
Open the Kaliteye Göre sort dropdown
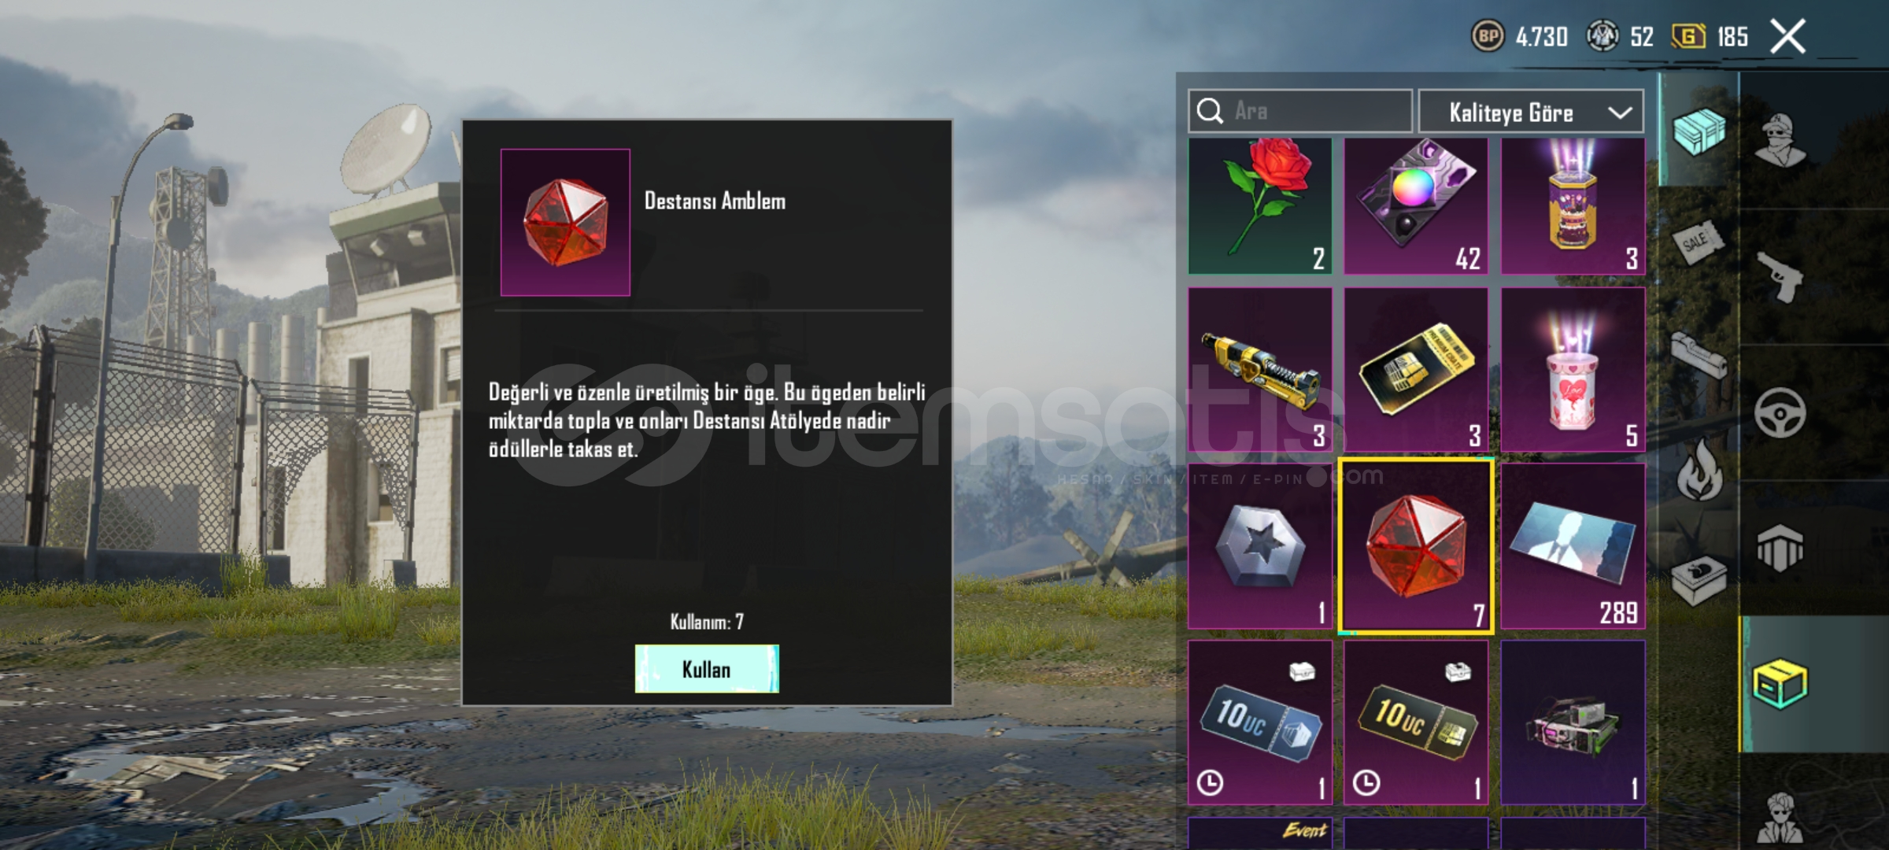pyautogui.click(x=1531, y=112)
